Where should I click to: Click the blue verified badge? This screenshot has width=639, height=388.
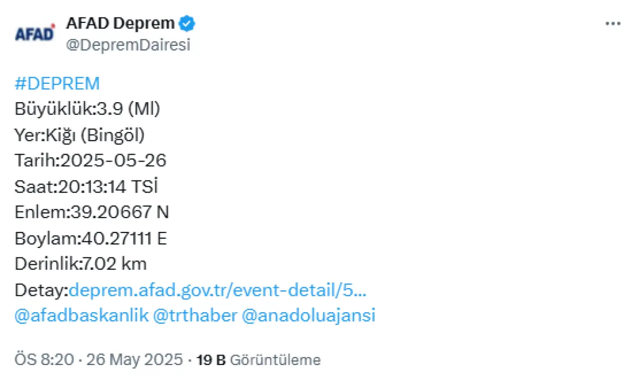click(188, 23)
